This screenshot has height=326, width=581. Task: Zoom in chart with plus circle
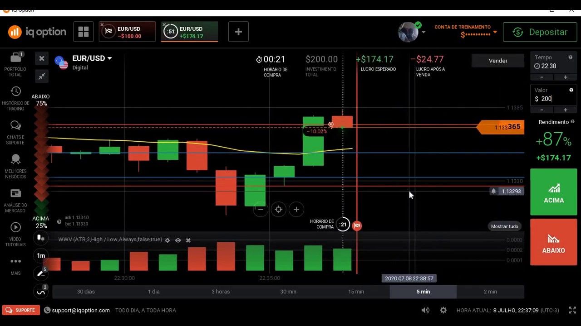point(296,209)
